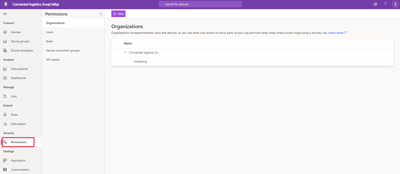Click the app title Connected logistics 3vuaj1x6bp
The height and width of the screenshot is (174, 400).
tap(36, 4)
